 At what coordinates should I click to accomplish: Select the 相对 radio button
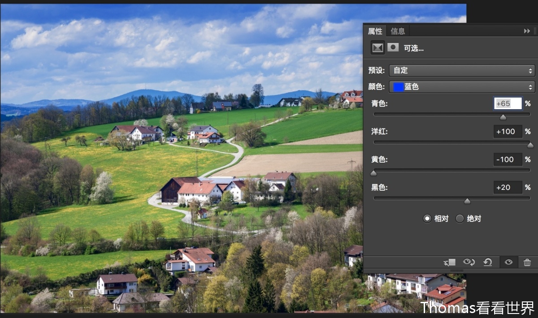427,219
